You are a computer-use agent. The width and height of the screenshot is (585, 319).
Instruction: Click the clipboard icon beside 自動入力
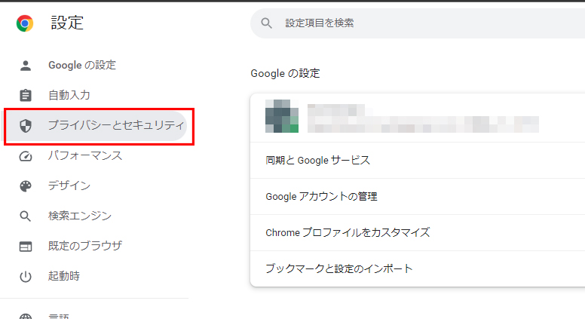(x=26, y=95)
